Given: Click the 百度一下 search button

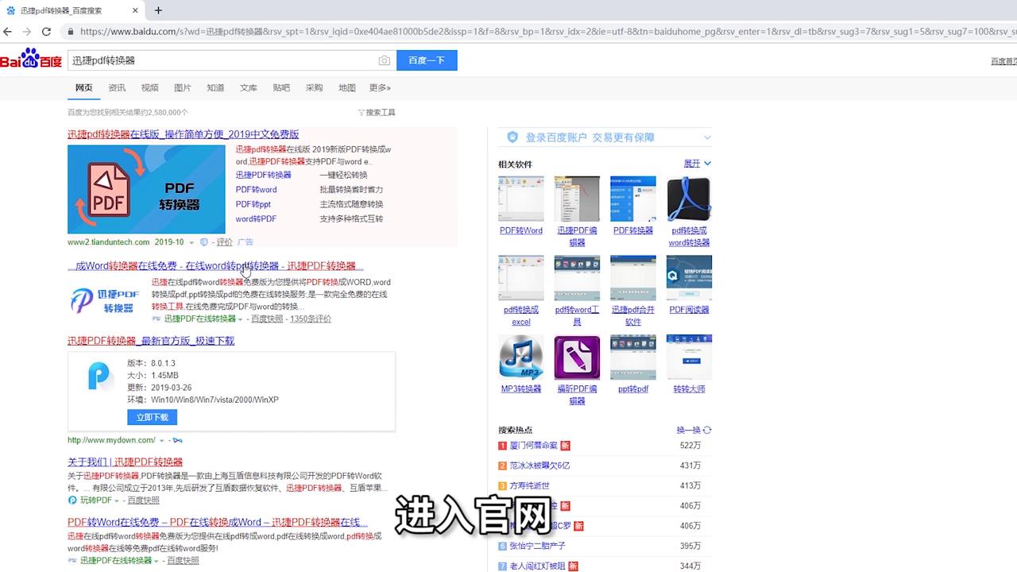Looking at the screenshot, I should [427, 60].
